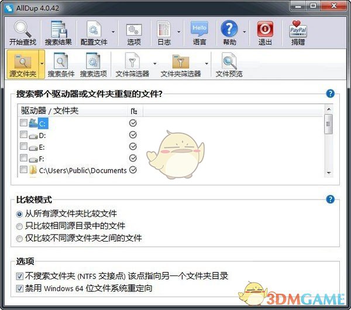Switch to the 文件夹筛选器 folder filter tab

pos(181,64)
